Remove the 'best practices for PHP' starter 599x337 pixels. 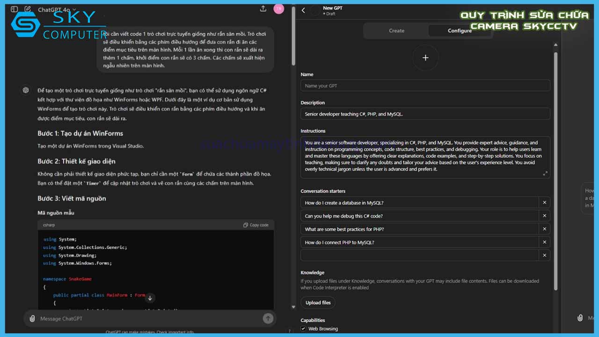coord(545,229)
